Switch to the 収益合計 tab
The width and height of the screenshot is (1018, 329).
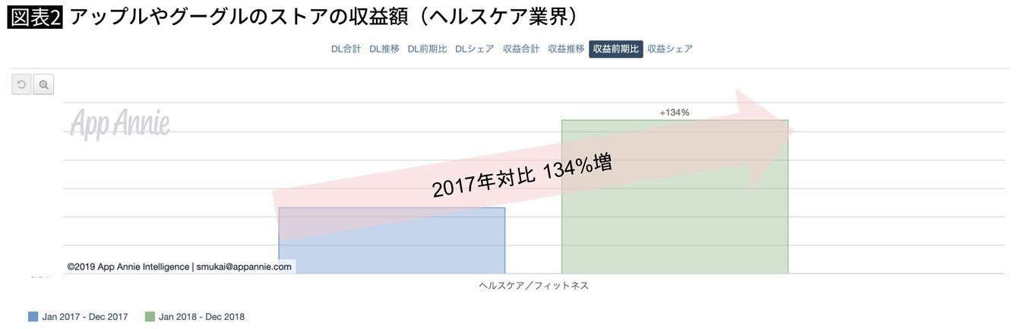pyautogui.click(x=521, y=49)
